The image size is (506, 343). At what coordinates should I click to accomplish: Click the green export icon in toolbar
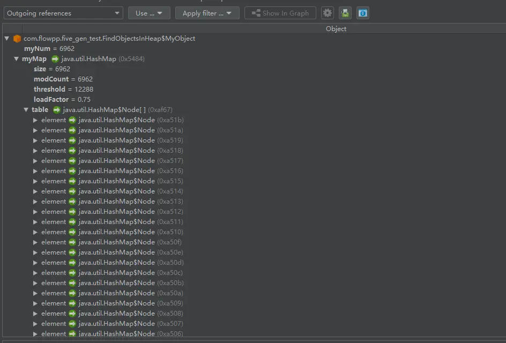click(x=345, y=13)
